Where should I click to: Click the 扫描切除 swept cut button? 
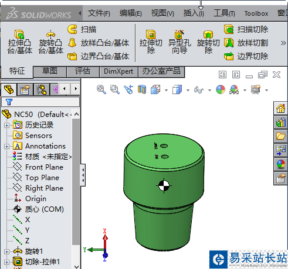[x=246, y=29]
